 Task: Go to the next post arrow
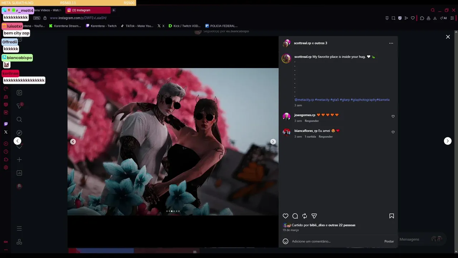[448, 141]
